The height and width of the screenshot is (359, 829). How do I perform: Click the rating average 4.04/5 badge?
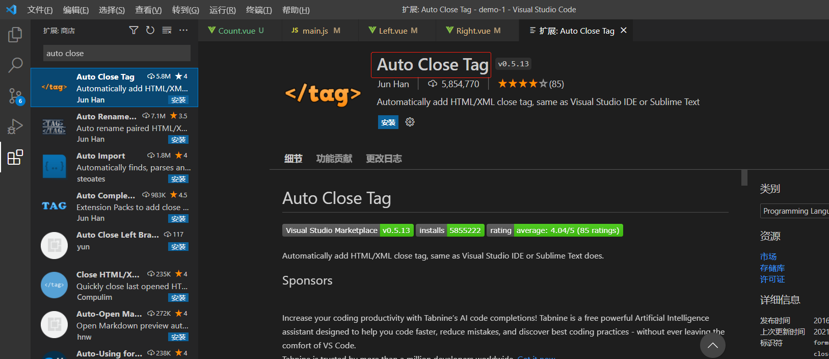click(x=554, y=230)
